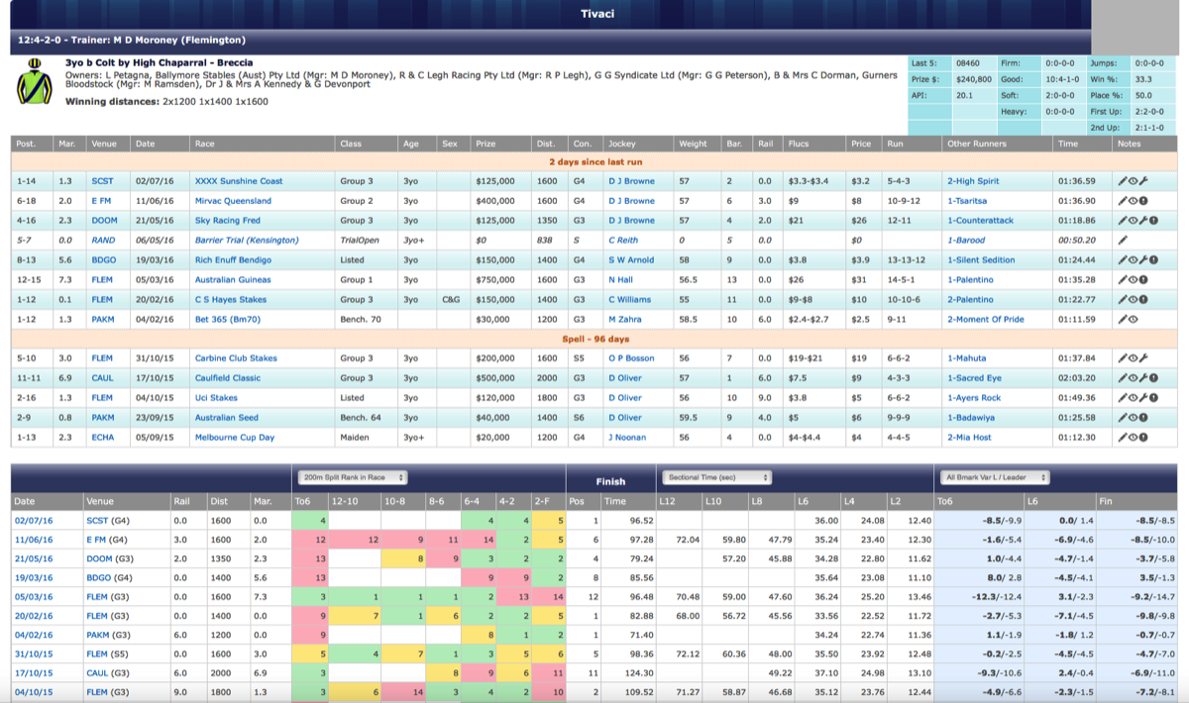The image size is (1189, 703).
Task: Click the wrench icon in the Carbine Club Stakes row
Action: [1143, 358]
